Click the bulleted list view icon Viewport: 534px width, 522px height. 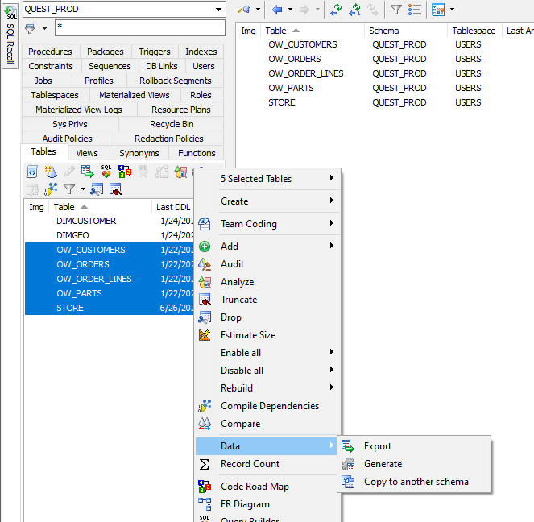point(415,10)
